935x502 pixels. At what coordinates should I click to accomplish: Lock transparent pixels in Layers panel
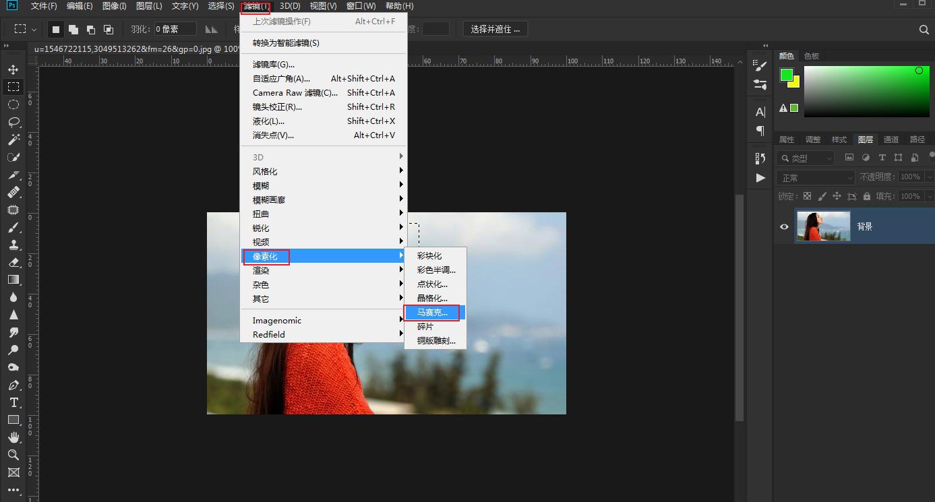click(807, 195)
